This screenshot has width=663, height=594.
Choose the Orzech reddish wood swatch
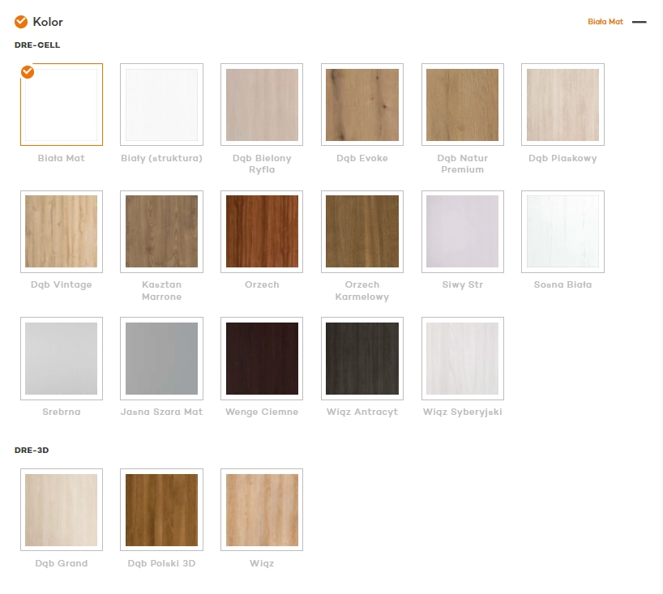click(x=262, y=231)
